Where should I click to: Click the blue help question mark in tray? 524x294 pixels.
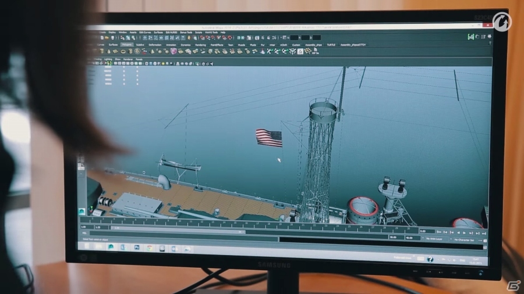tap(430, 259)
